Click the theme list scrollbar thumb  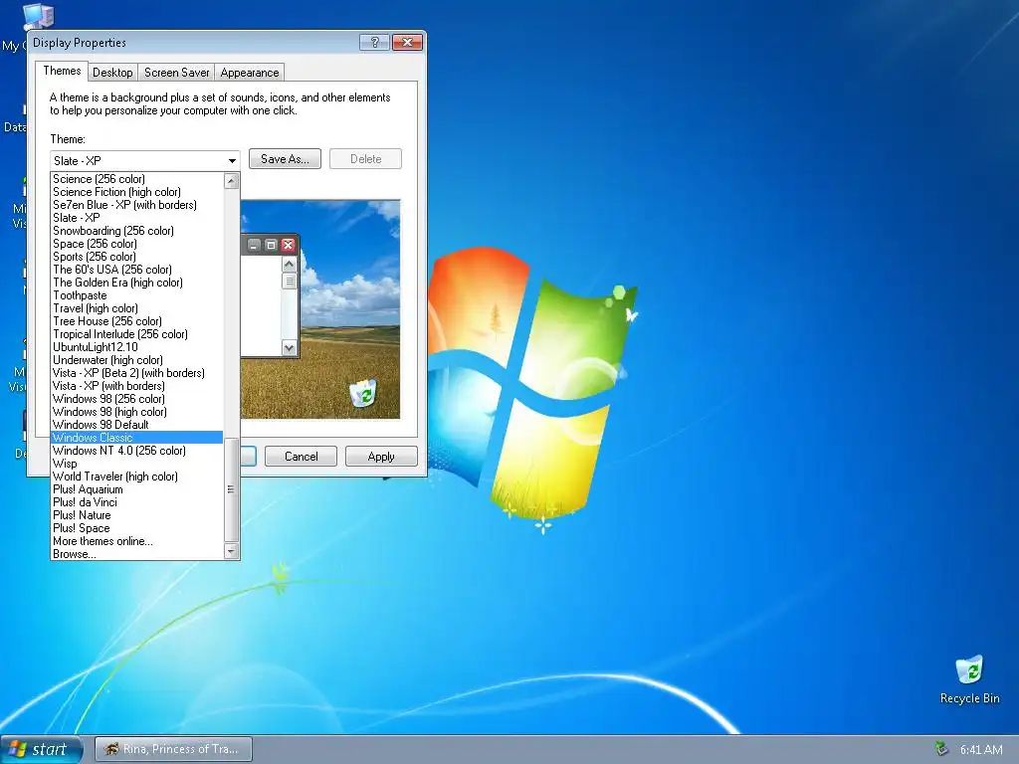(231, 489)
